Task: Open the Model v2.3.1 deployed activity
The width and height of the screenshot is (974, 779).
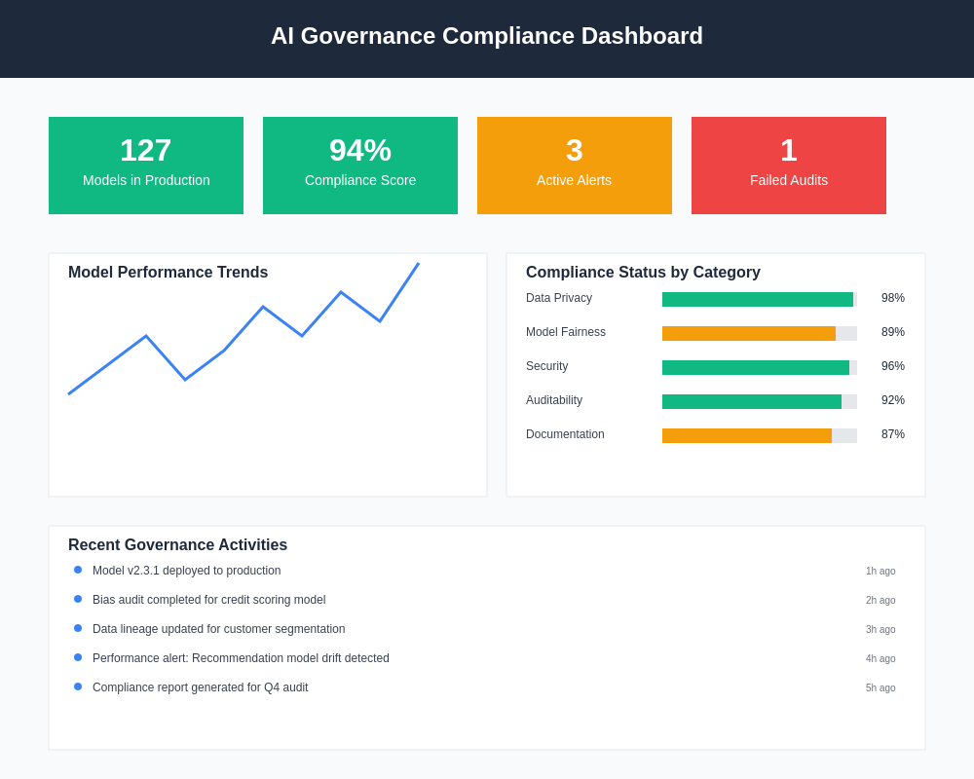Action: [186, 571]
